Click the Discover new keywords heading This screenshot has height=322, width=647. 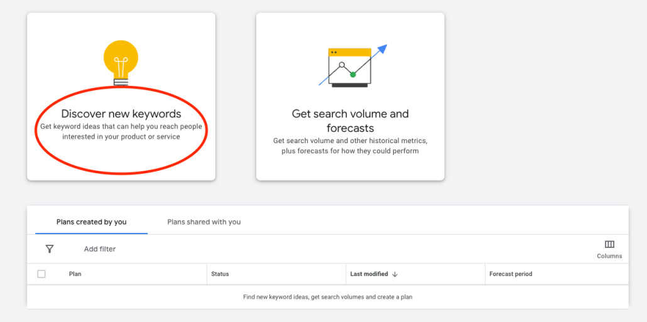[121, 114]
